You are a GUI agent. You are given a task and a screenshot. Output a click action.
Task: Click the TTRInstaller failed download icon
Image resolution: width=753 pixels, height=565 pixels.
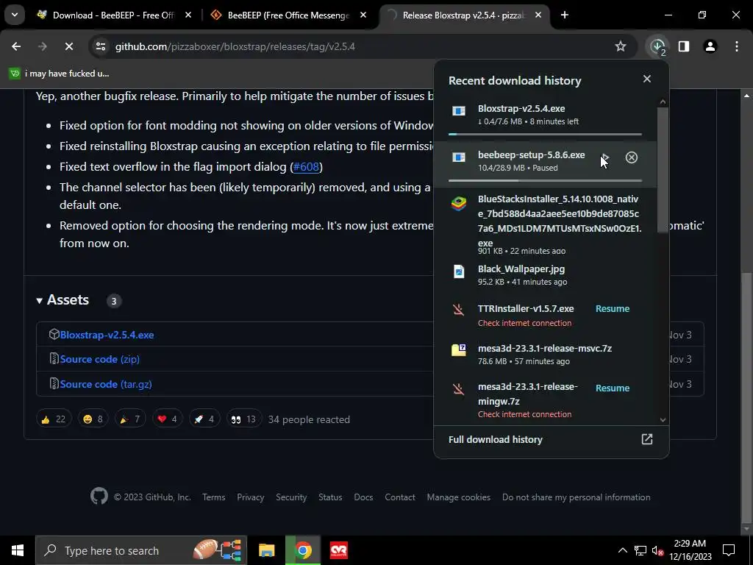click(x=459, y=310)
